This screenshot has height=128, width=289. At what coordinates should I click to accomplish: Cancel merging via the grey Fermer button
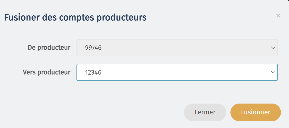(x=205, y=112)
